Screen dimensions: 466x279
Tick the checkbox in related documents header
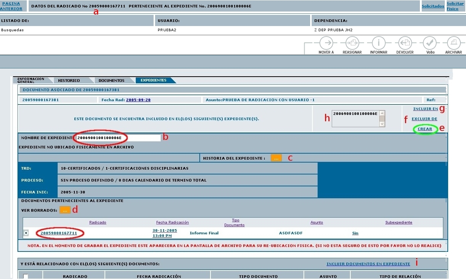pyautogui.click(x=25, y=276)
